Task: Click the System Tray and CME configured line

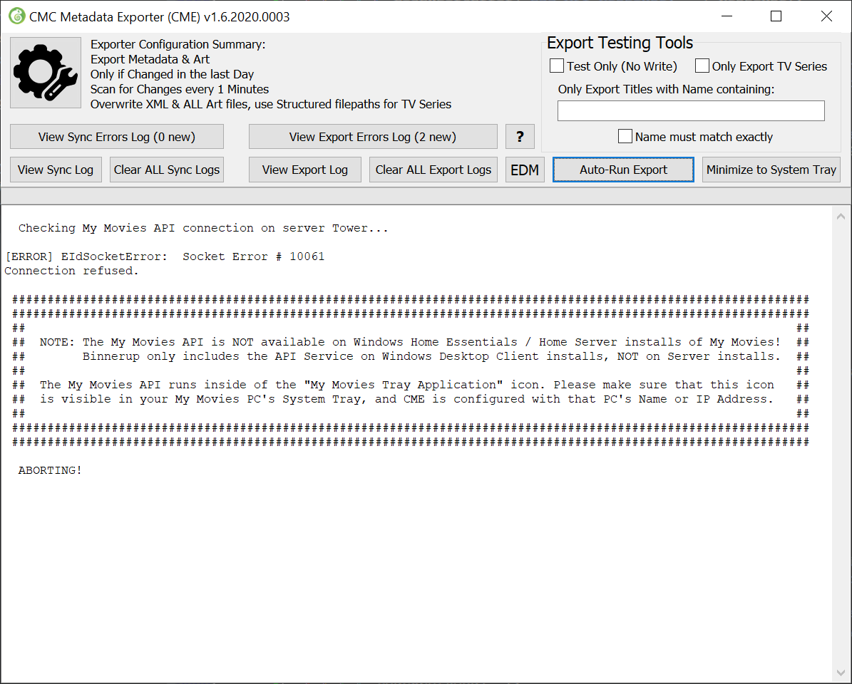Action: [406, 400]
